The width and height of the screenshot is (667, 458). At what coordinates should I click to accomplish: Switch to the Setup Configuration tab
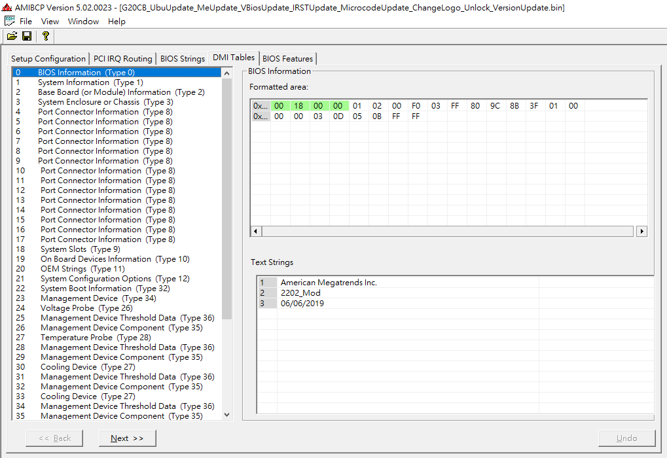coord(48,59)
